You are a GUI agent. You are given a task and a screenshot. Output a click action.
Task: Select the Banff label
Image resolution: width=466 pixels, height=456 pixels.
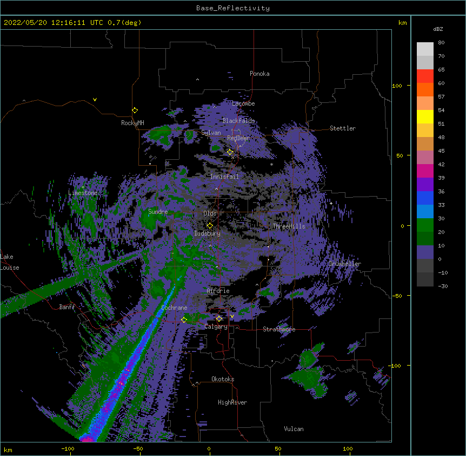coord(67,307)
